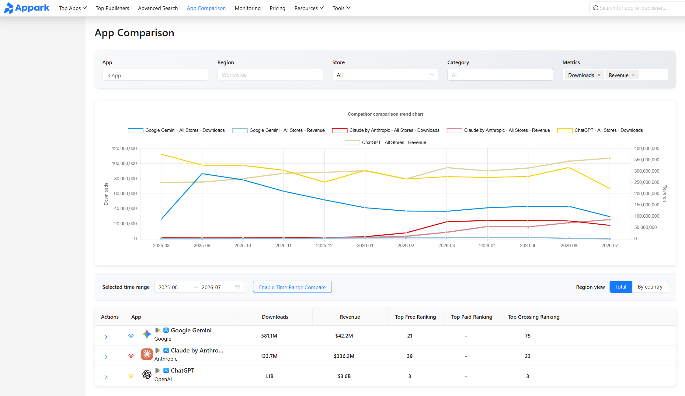Image resolution: width=685 pixels, height=396 pixels.
Task: Toggle ChatGPT Revenue legend series
Action: point(385,142)
